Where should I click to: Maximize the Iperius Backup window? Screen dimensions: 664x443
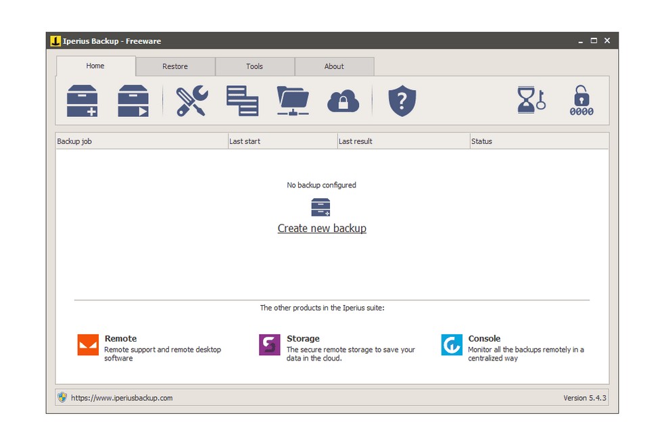[x=594, y=41]
